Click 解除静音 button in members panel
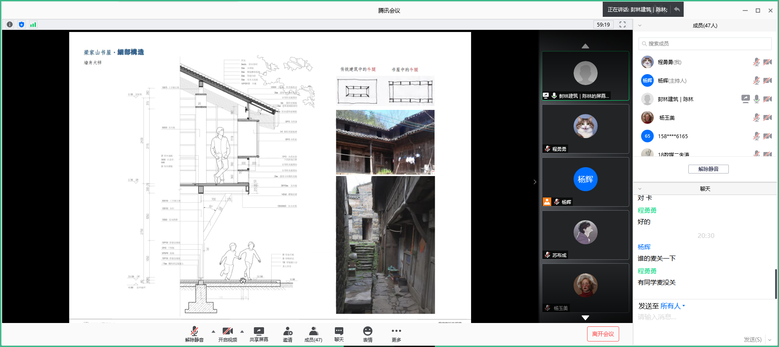Viewport: 779px width, 347px height. point(709,169)
